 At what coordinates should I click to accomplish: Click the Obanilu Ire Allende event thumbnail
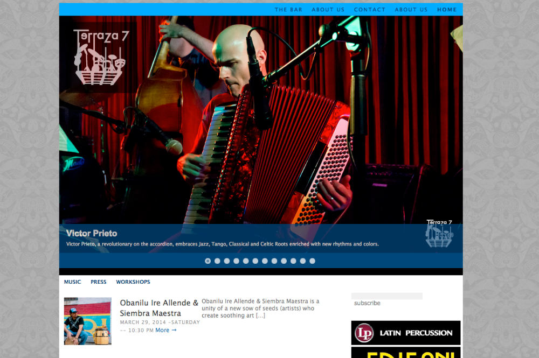tap(87, 321)
